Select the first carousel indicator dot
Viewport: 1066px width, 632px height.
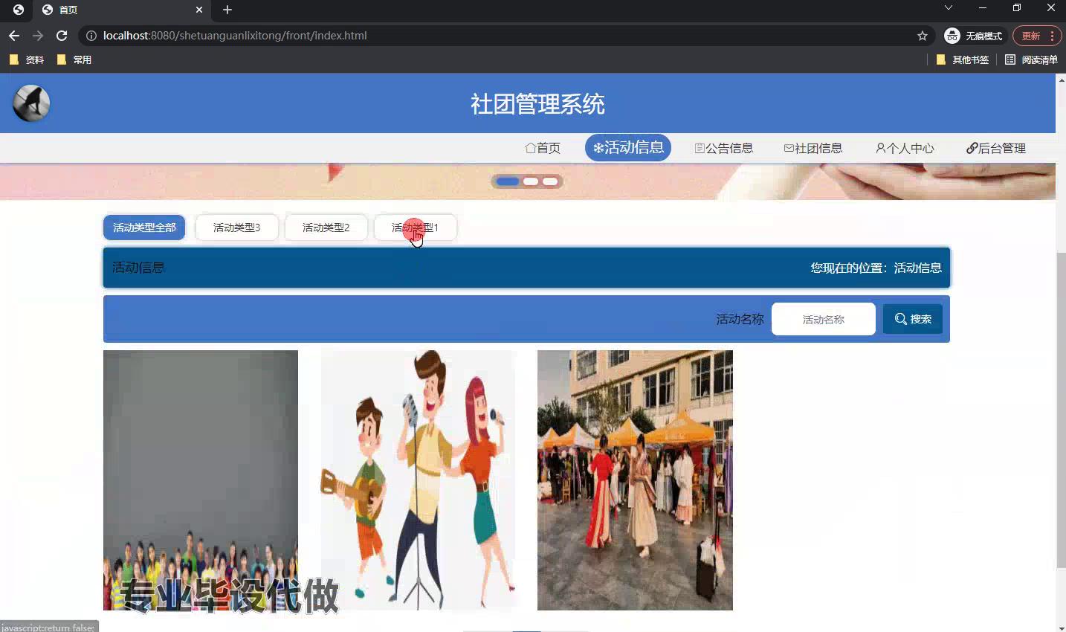pyautogui.click(x=508, y=181)
